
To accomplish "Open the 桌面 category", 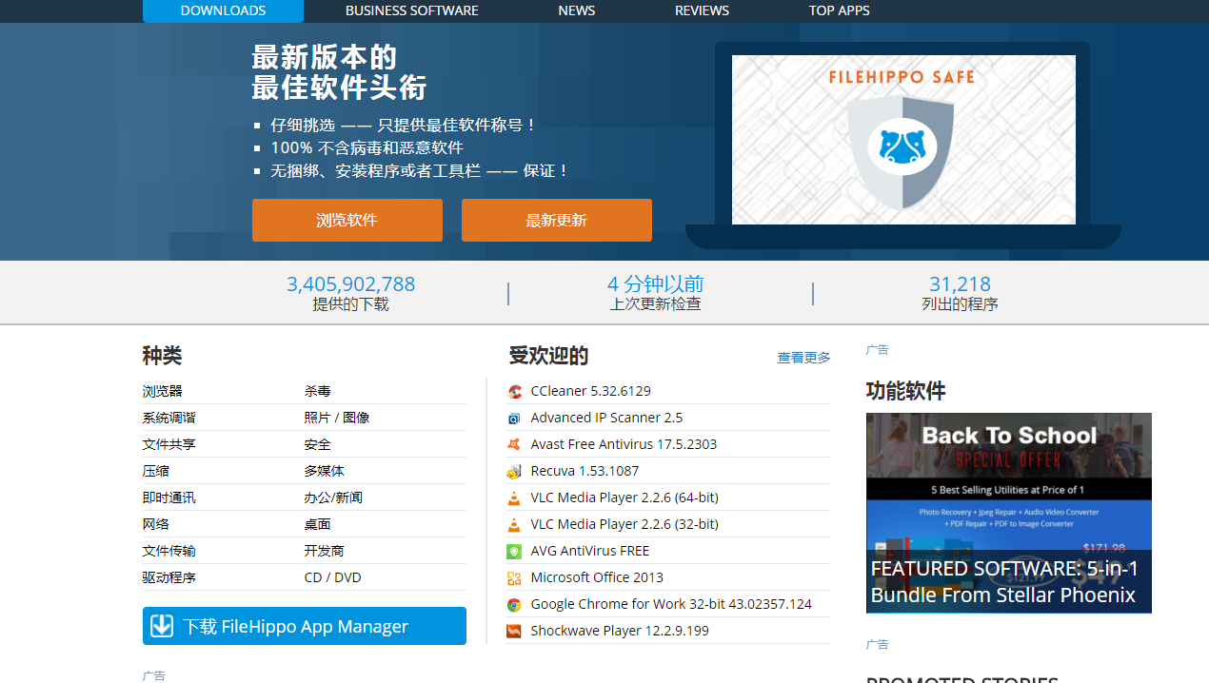I will (x=318, y=524).
